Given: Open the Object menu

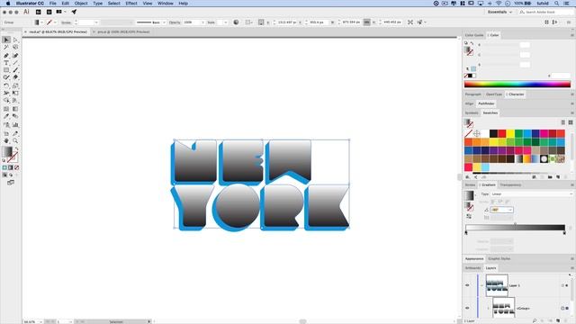Looking at the screenshot, I should [x=81, y=4].
